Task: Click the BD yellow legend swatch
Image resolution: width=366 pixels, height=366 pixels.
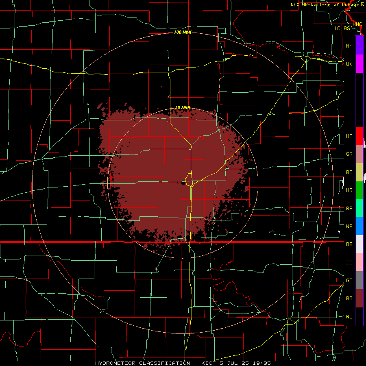Action: 359,172
